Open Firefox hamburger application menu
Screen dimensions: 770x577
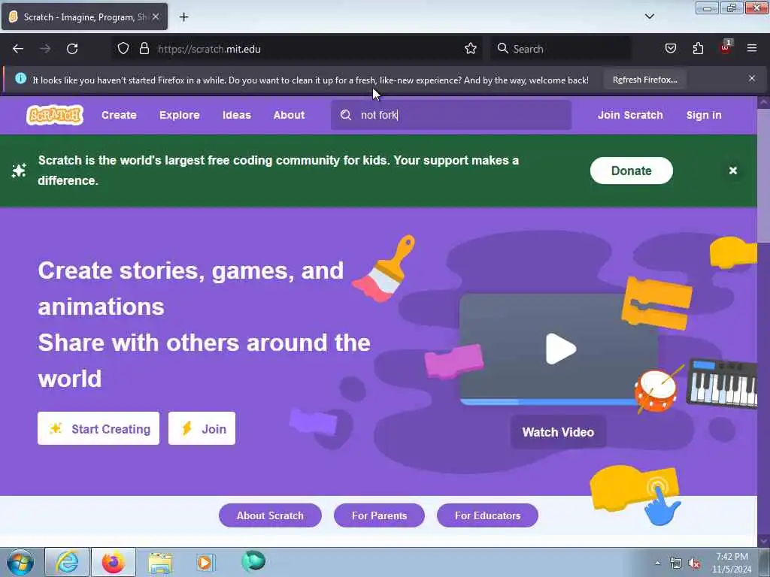coord(752,49)
